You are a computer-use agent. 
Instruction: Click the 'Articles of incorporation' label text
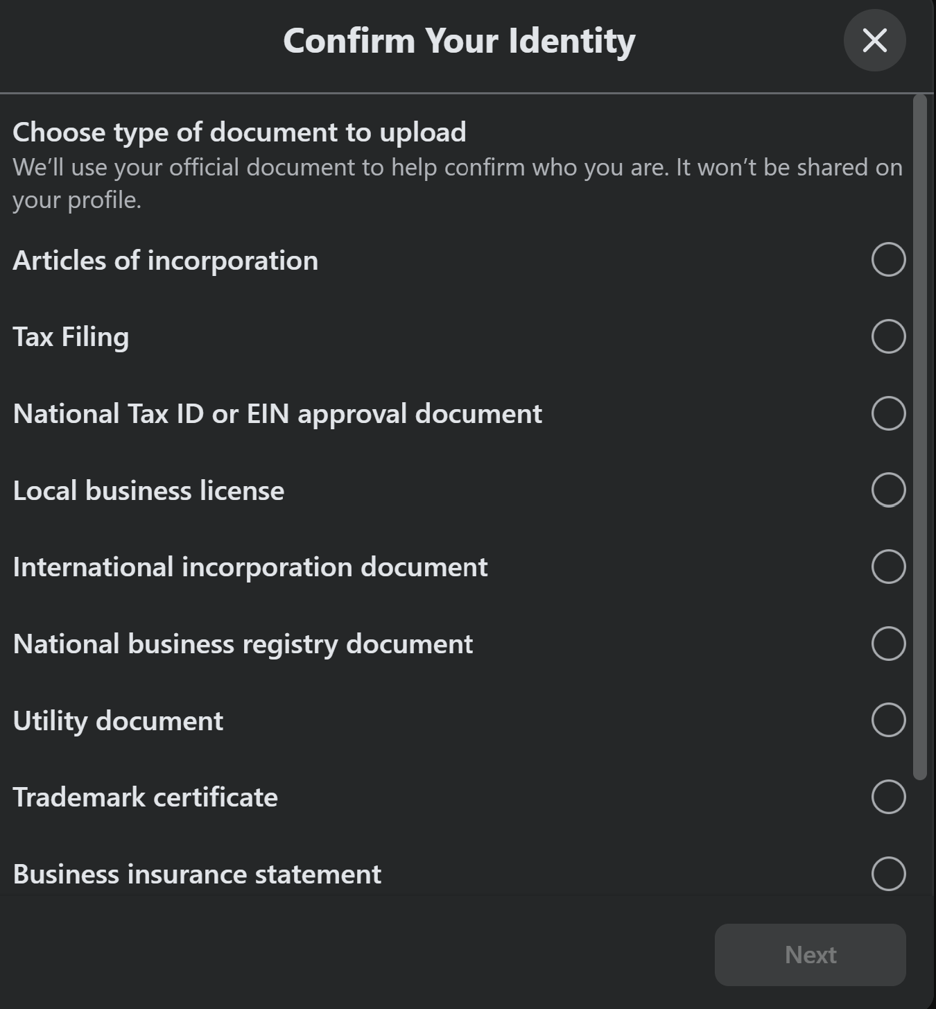click(166, 261)
